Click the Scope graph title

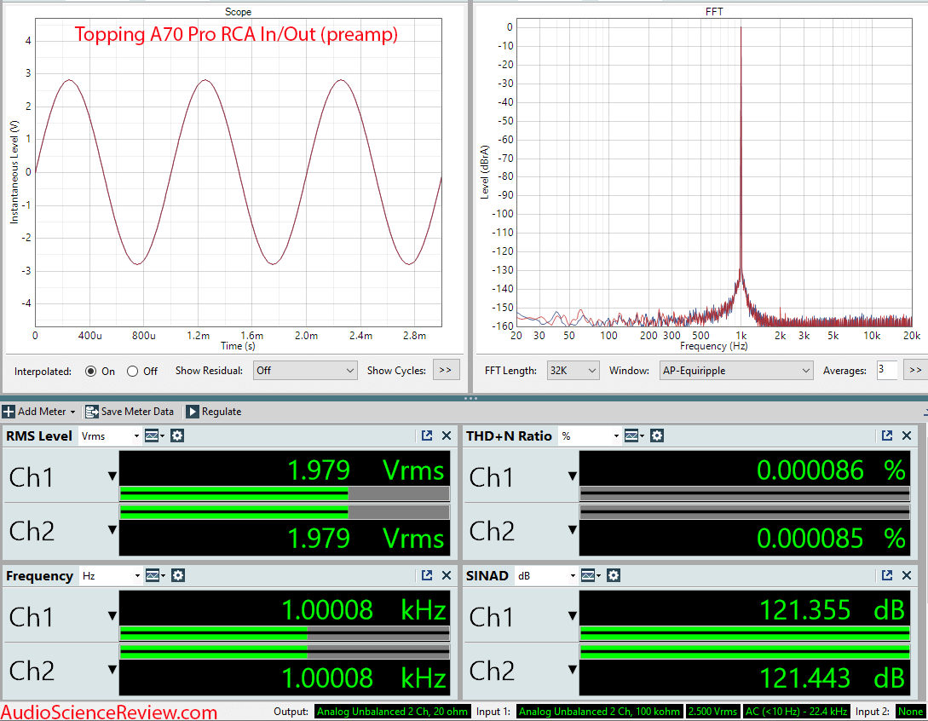[238, 11]
